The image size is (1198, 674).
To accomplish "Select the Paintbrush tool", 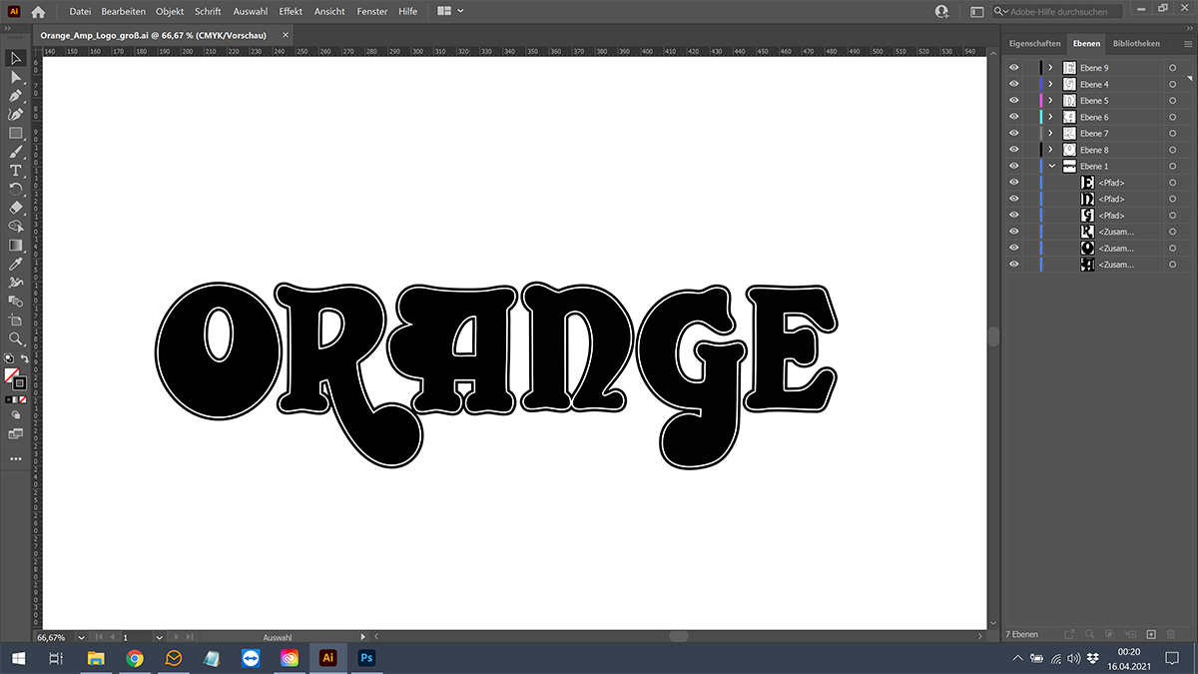I will 16,152.
